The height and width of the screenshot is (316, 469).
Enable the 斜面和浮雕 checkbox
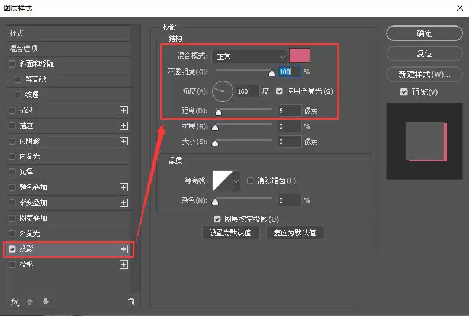12,64
